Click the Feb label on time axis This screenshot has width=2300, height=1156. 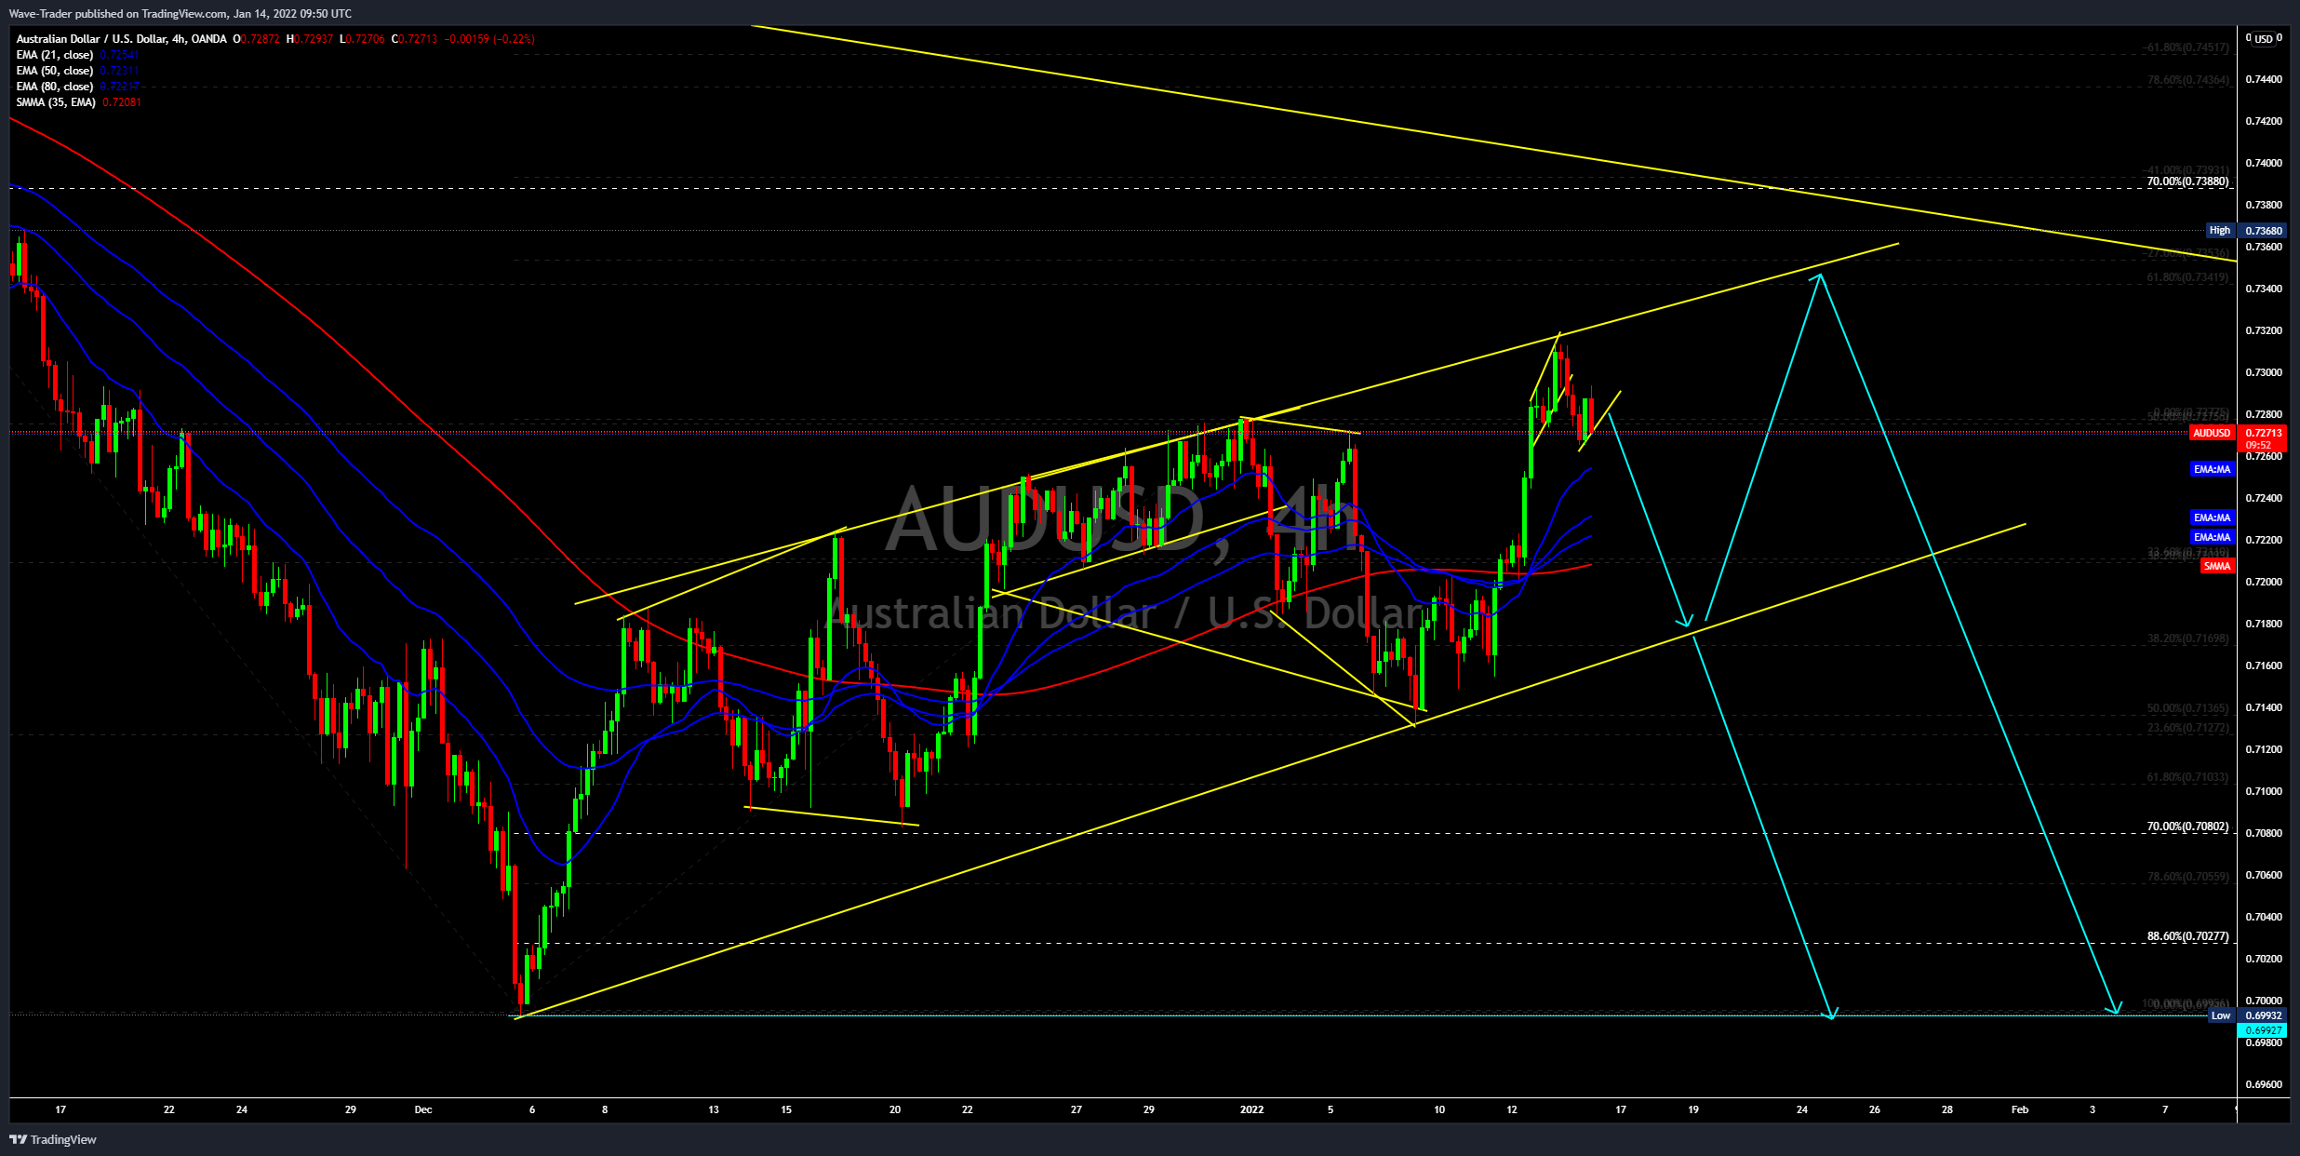tap(2020, 1109)
